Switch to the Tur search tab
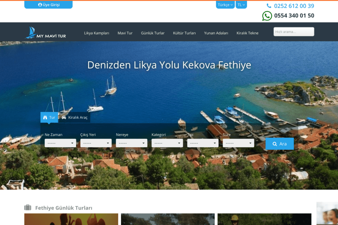 tap(49, 117)
